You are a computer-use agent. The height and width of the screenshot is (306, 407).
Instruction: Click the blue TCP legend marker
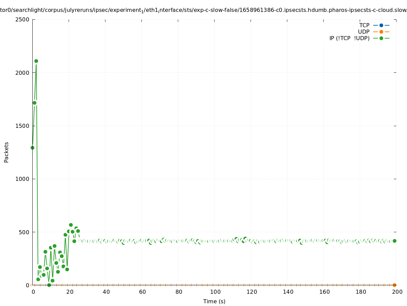click(381, 25)
